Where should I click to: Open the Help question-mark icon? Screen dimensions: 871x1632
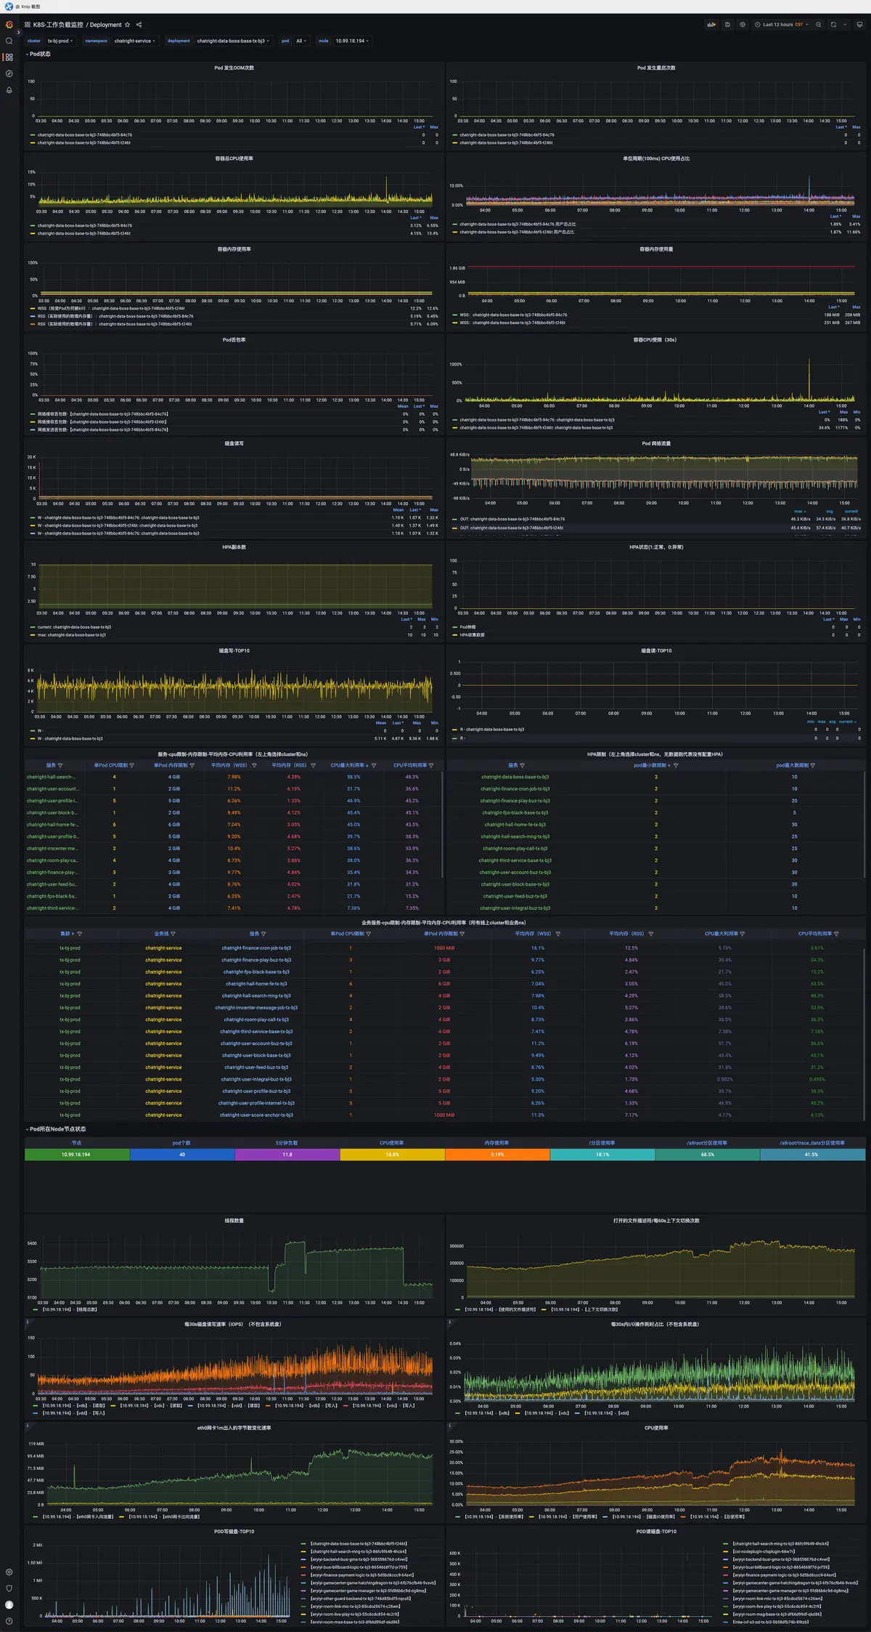tap(9, 1620)
